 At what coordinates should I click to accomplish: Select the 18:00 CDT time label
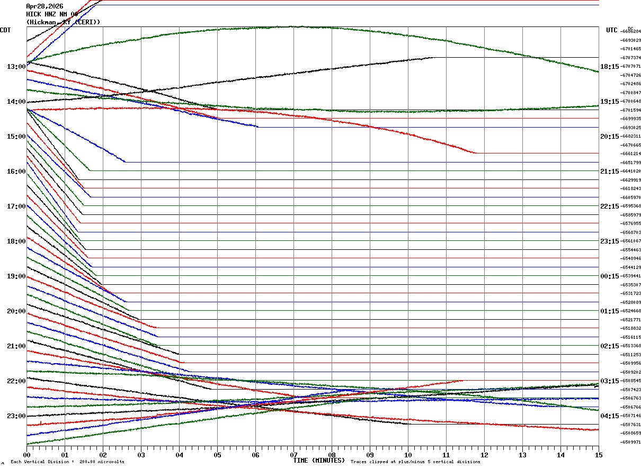pos(16,241)
